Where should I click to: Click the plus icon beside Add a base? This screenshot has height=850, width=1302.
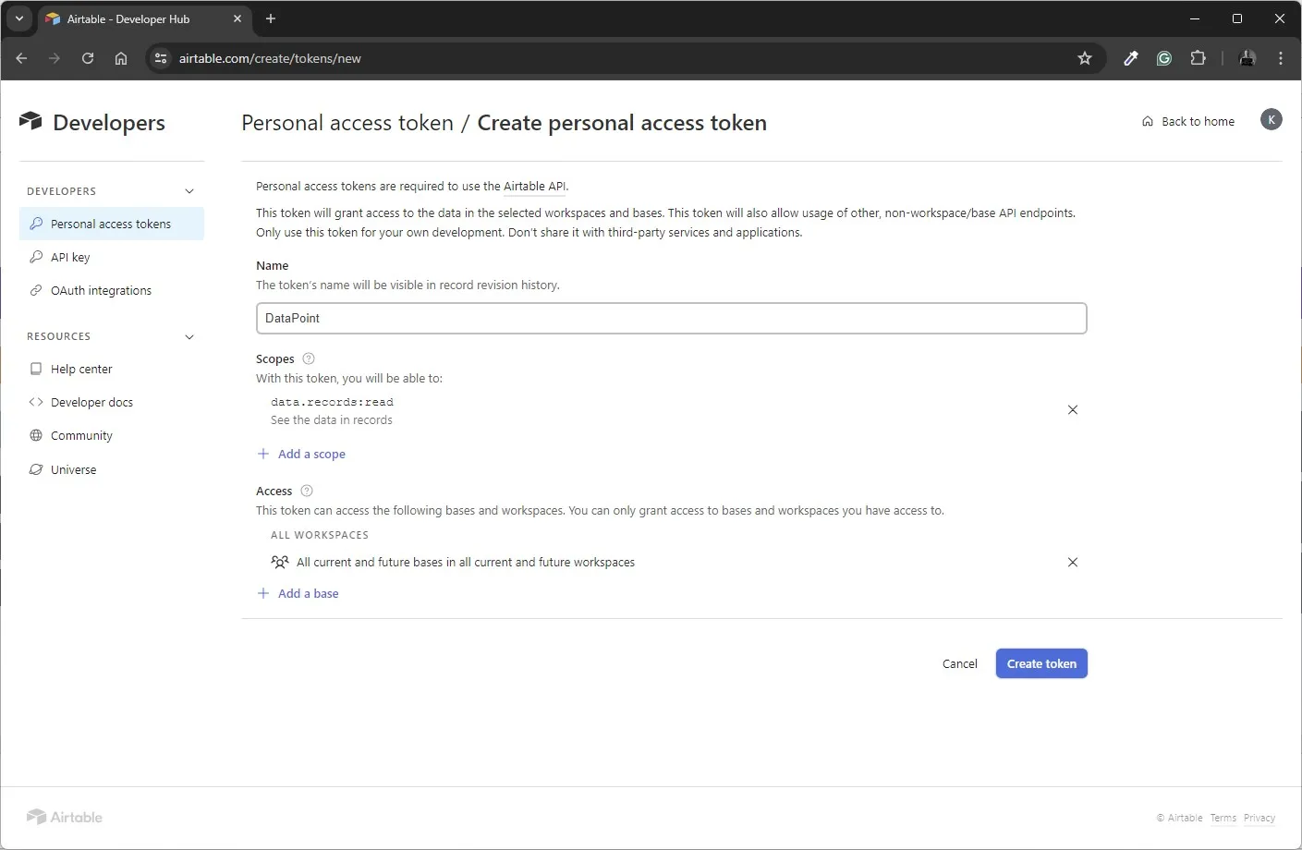[263, 593]
